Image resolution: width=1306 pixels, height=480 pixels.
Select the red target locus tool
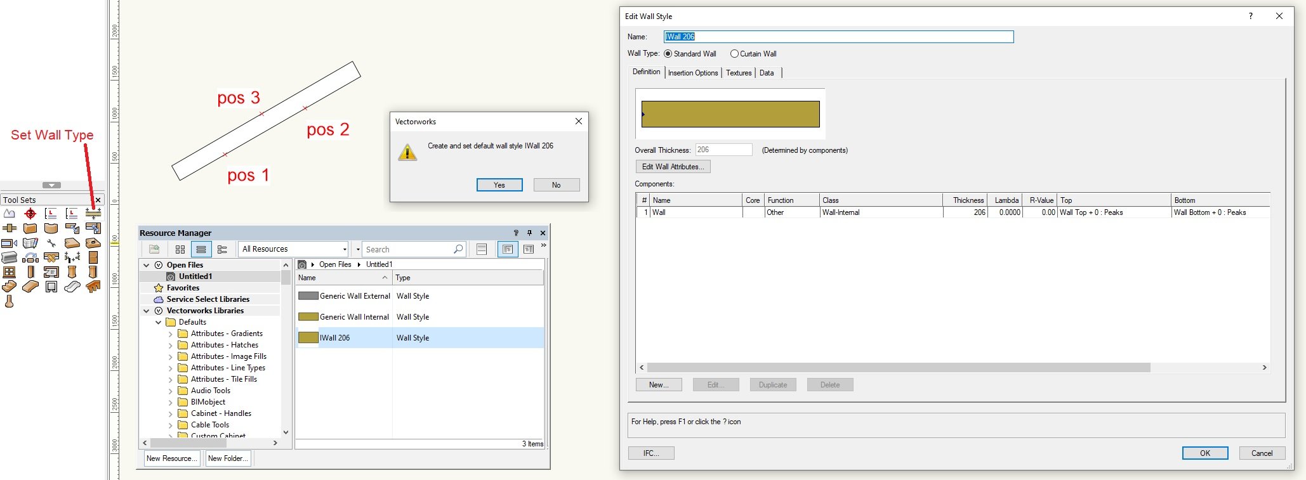point(30,214)
